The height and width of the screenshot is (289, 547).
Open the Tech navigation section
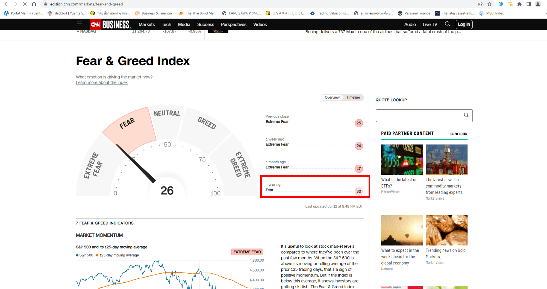(x=166, y=24)
